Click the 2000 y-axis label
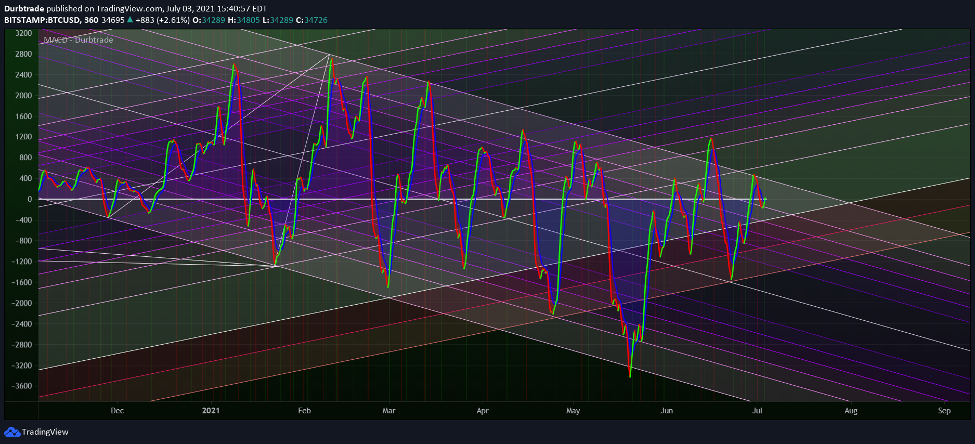Image resolution: width=975 pixels, height=444 pixels. coord(23,96)
